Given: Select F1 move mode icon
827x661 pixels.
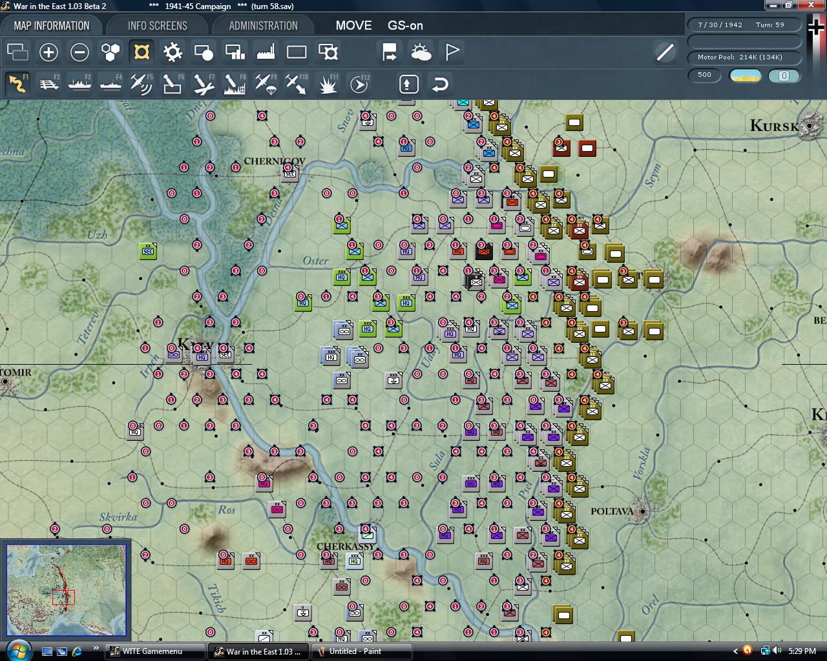Looking at the screenshot, I should [x=17, y=84].
